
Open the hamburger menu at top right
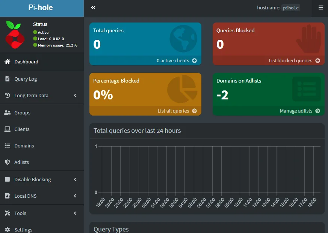pos(321,8)
